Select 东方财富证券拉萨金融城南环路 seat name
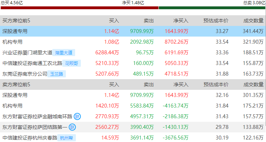Screen dimensions: 266x142 click(37, 116)
